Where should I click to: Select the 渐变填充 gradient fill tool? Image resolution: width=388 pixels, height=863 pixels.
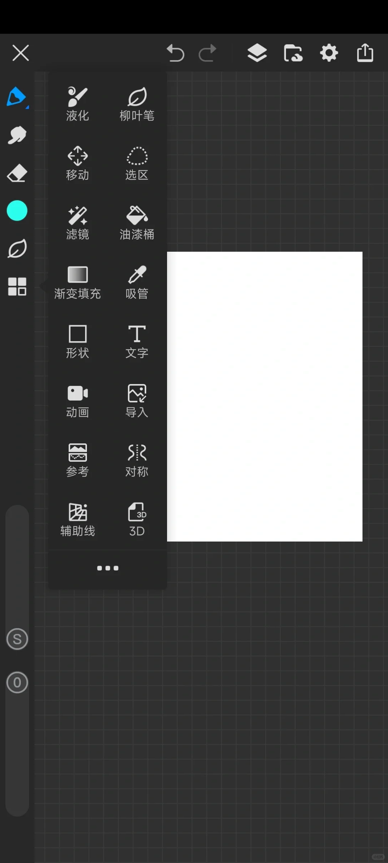(78, 282)
